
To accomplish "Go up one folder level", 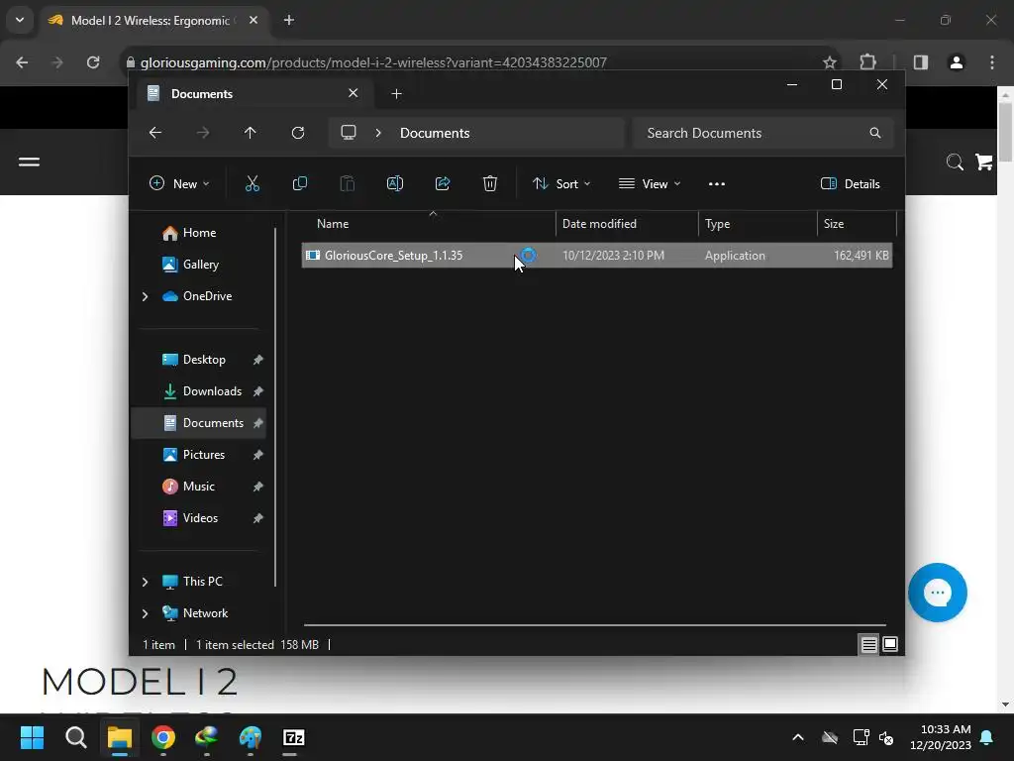I will (x=251, y=133).
